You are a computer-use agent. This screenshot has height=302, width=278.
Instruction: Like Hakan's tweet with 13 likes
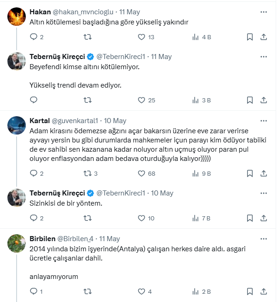(142, 37)
